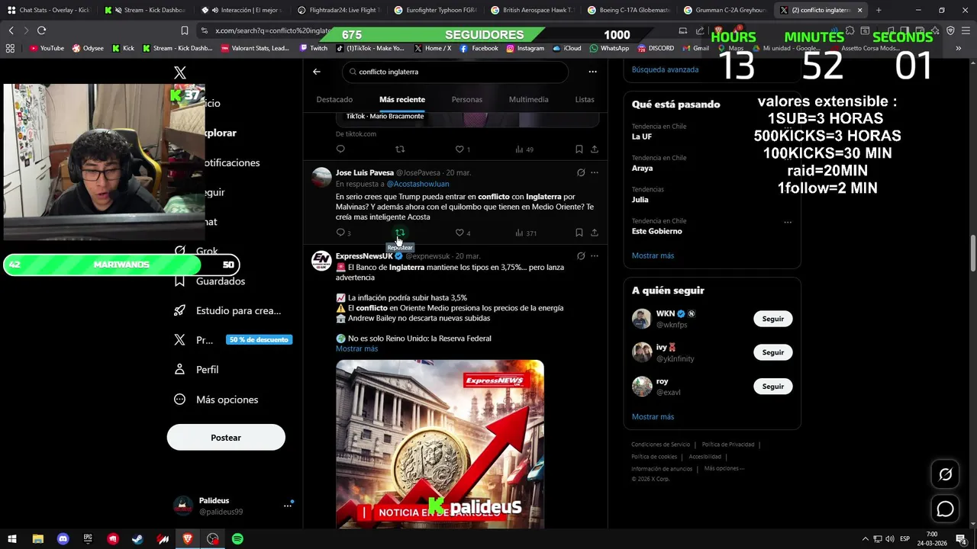Click the X logo in the sidebar
The height and width of the screenshot is (549, 977).
[x=180, y=72]
